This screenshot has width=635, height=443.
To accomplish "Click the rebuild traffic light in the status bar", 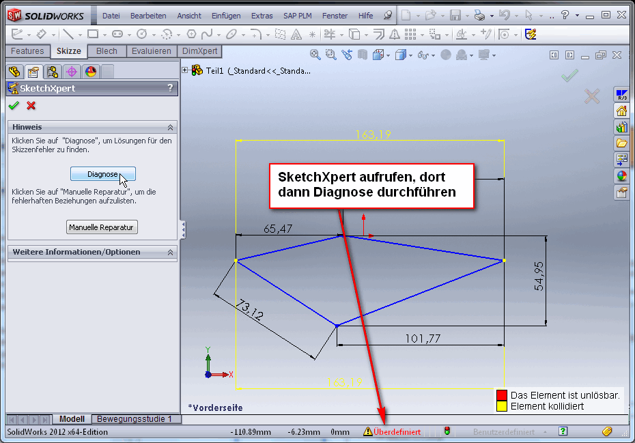I will pos(447,431).
